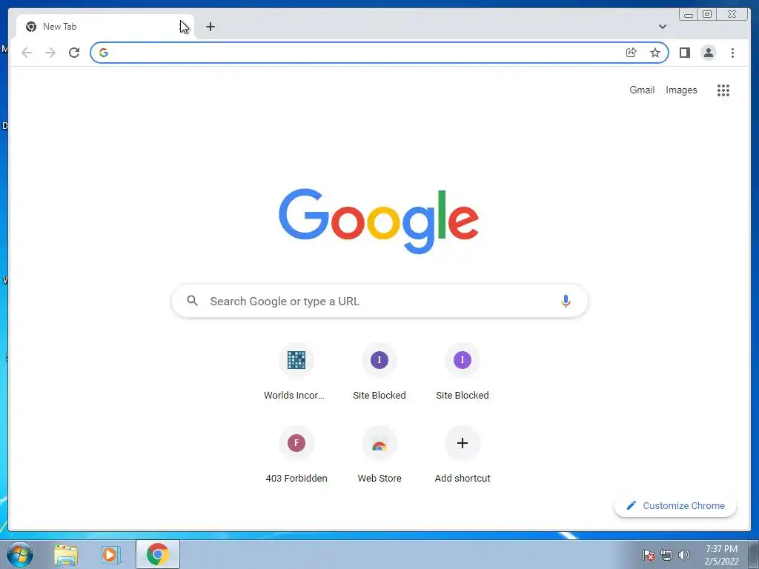Open the 403 Forbidden shortcut
The height and width of the screenshot is (569, 759).
296,455
